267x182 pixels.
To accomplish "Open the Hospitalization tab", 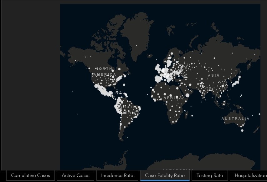I will click(x=249, y=175).
